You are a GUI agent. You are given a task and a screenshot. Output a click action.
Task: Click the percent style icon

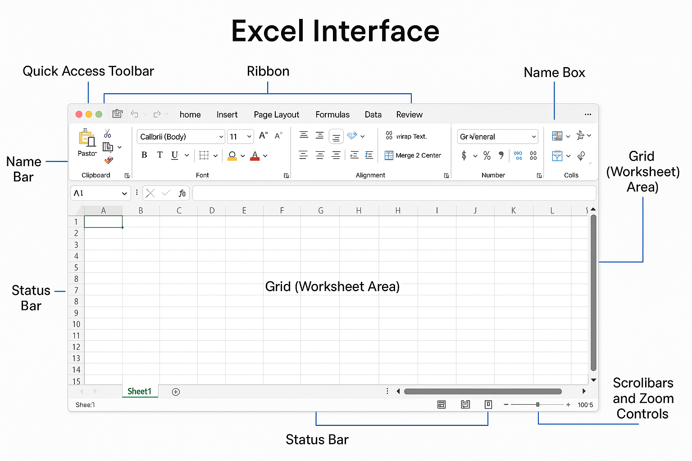pyautogui.click(x=487, y=156)
